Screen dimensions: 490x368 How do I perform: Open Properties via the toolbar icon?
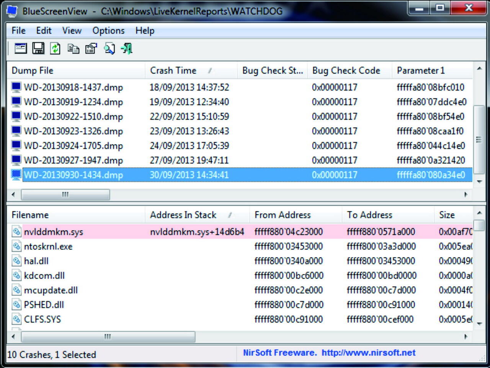91,49
